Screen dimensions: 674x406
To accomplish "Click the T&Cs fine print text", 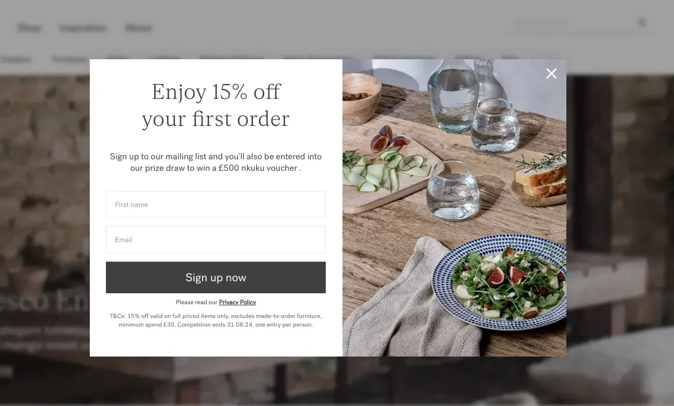I will pos(216,320).
